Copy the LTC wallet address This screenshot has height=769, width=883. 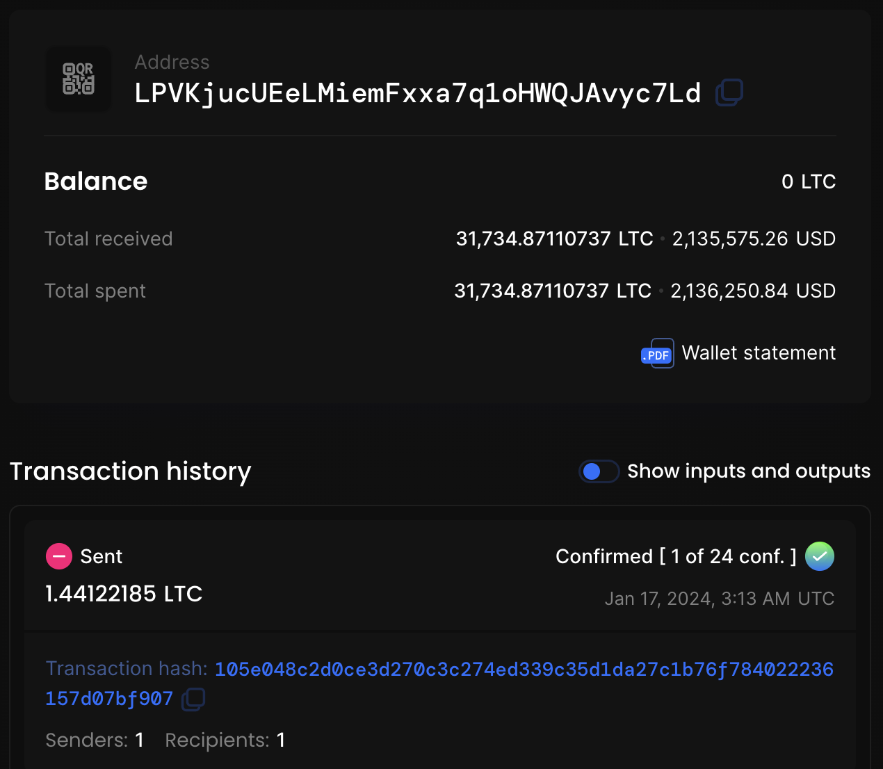(729, 92)
